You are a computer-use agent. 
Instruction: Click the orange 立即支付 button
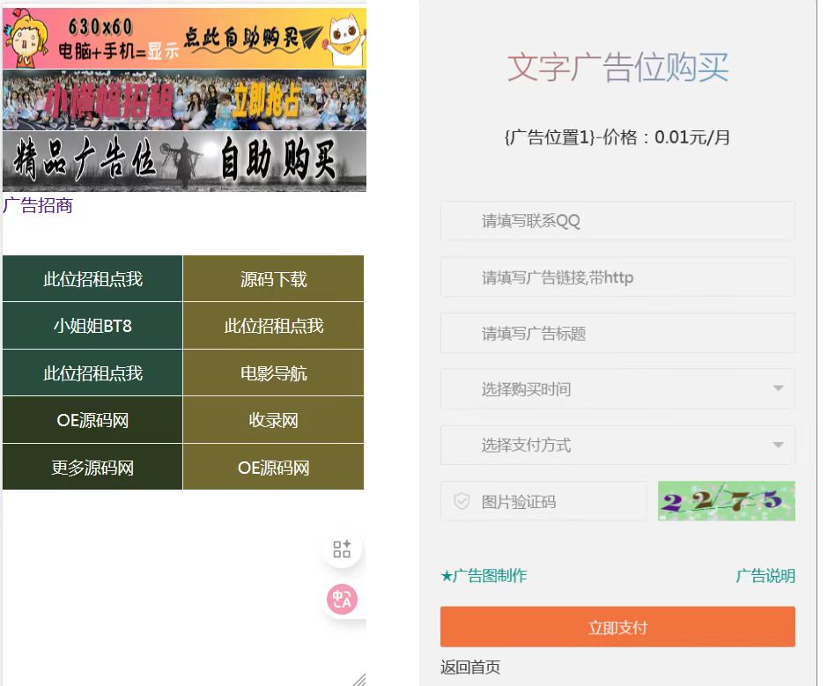tap(617, 627)
